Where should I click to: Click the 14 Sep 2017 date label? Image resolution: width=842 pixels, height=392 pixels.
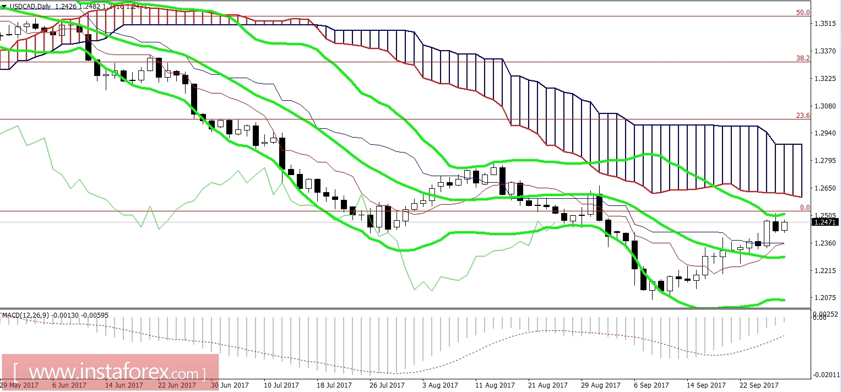pos(707,385)
